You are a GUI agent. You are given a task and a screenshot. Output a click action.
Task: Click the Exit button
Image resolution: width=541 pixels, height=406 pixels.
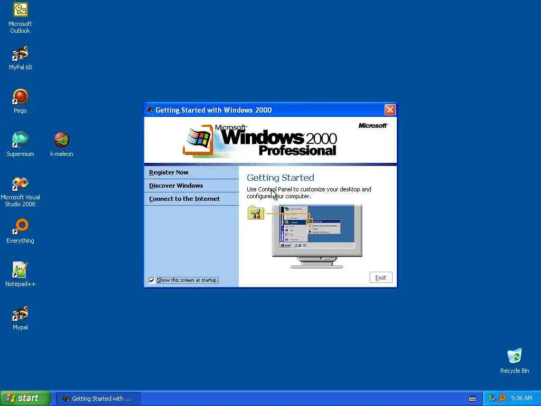coord(381,278)
